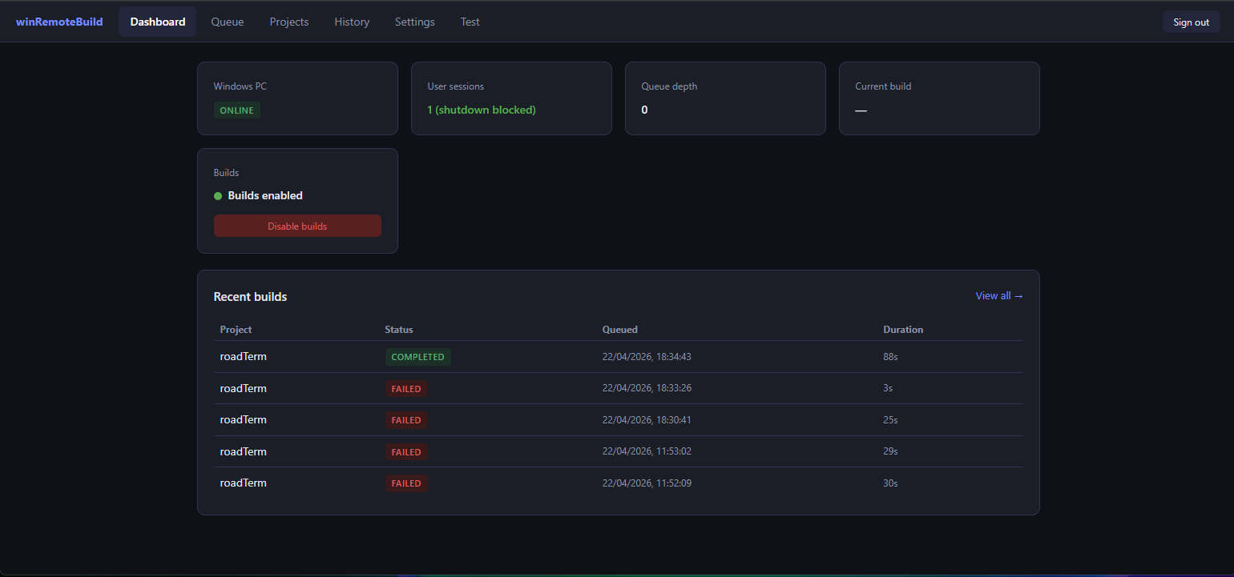Screen dimensions: 1234x577
Task: Click the winRemoteBuild logo
Action: pos(59,22)
